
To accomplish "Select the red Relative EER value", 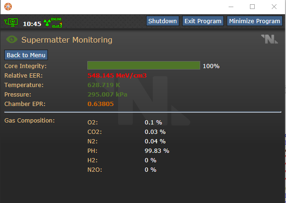I will click(x=117, y=75).
